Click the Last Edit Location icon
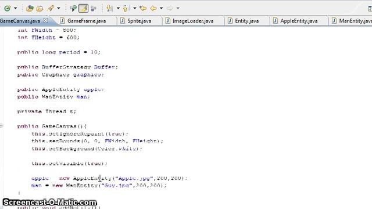Image resolution: width=372 pixels, height=209 pixels. coord(143,8)
